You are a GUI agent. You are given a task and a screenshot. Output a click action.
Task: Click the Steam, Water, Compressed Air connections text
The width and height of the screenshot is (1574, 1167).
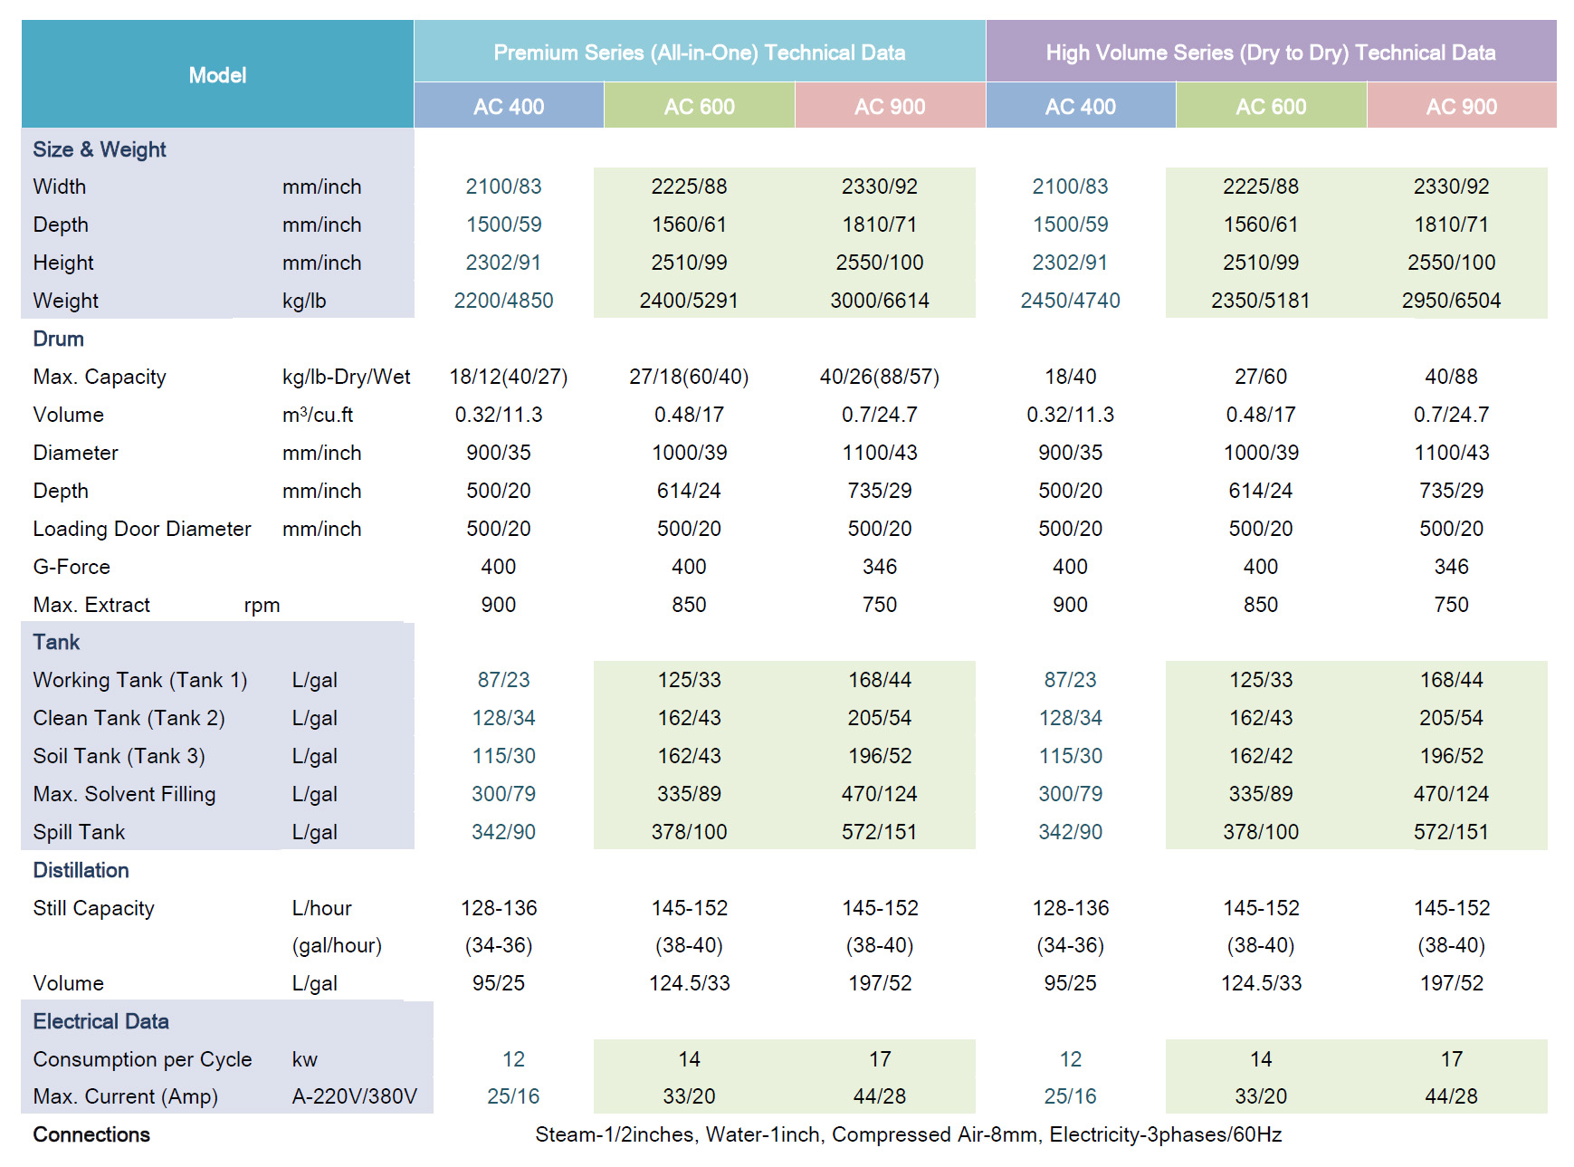(908, 1134)
